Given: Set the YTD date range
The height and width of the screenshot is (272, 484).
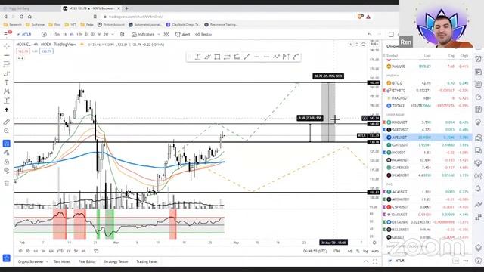Looking at the screenshot, I should [x=60, y=251].
